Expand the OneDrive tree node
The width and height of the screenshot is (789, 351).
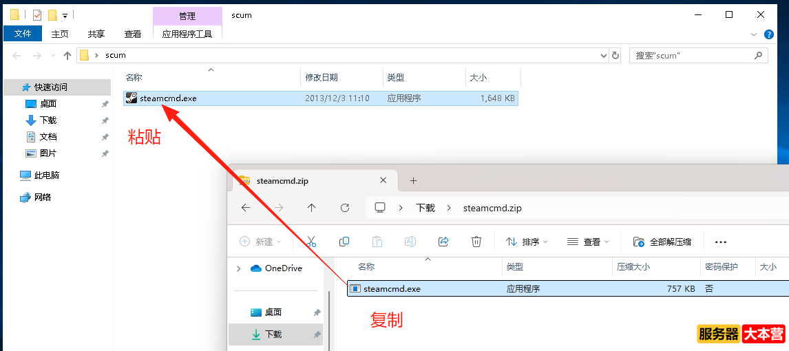click(x=238, y=268)
